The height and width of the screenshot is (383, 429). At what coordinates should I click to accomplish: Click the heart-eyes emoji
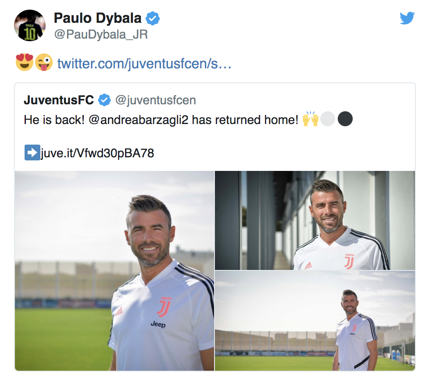tap(25, 62)
